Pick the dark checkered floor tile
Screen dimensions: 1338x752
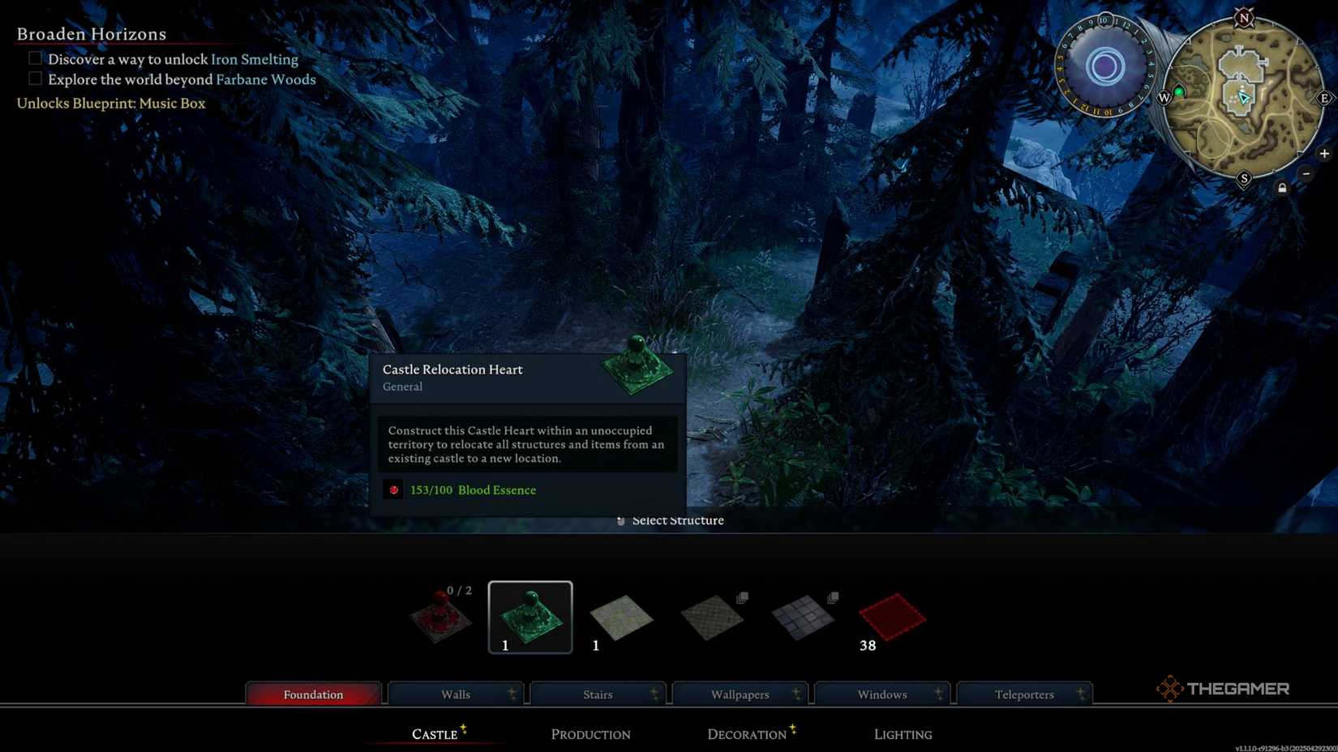pyautogui.click(x=711, y=617)
